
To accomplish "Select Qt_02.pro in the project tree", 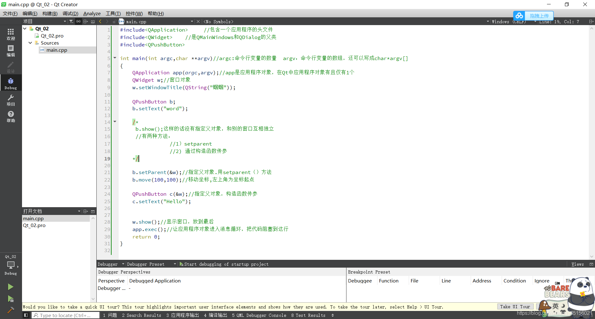I will 52,36.
